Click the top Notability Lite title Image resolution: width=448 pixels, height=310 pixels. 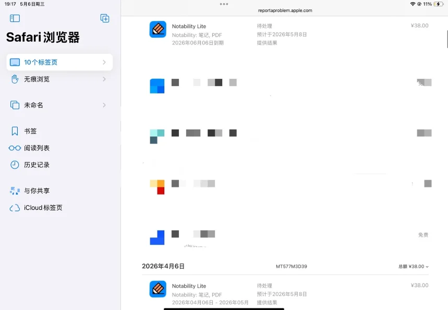(189, 26)
